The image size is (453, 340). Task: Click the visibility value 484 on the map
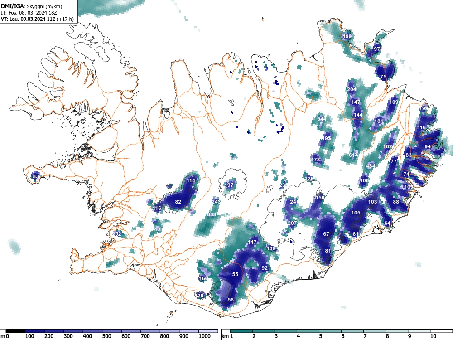371,166
